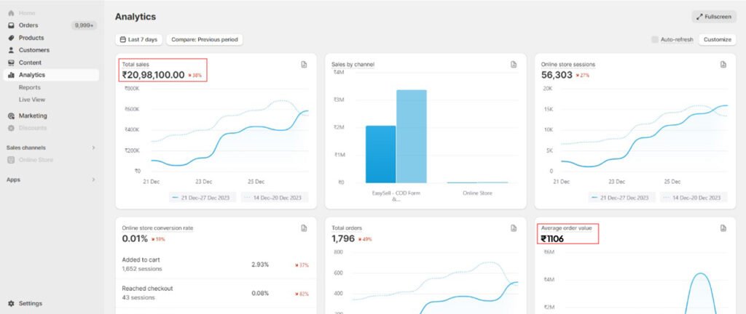
Task: Expand the Sales channels section
Action: [93, 148]
